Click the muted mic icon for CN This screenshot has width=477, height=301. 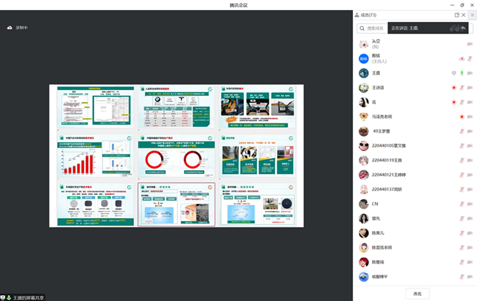pyautogui.click(x=462, y=204)
